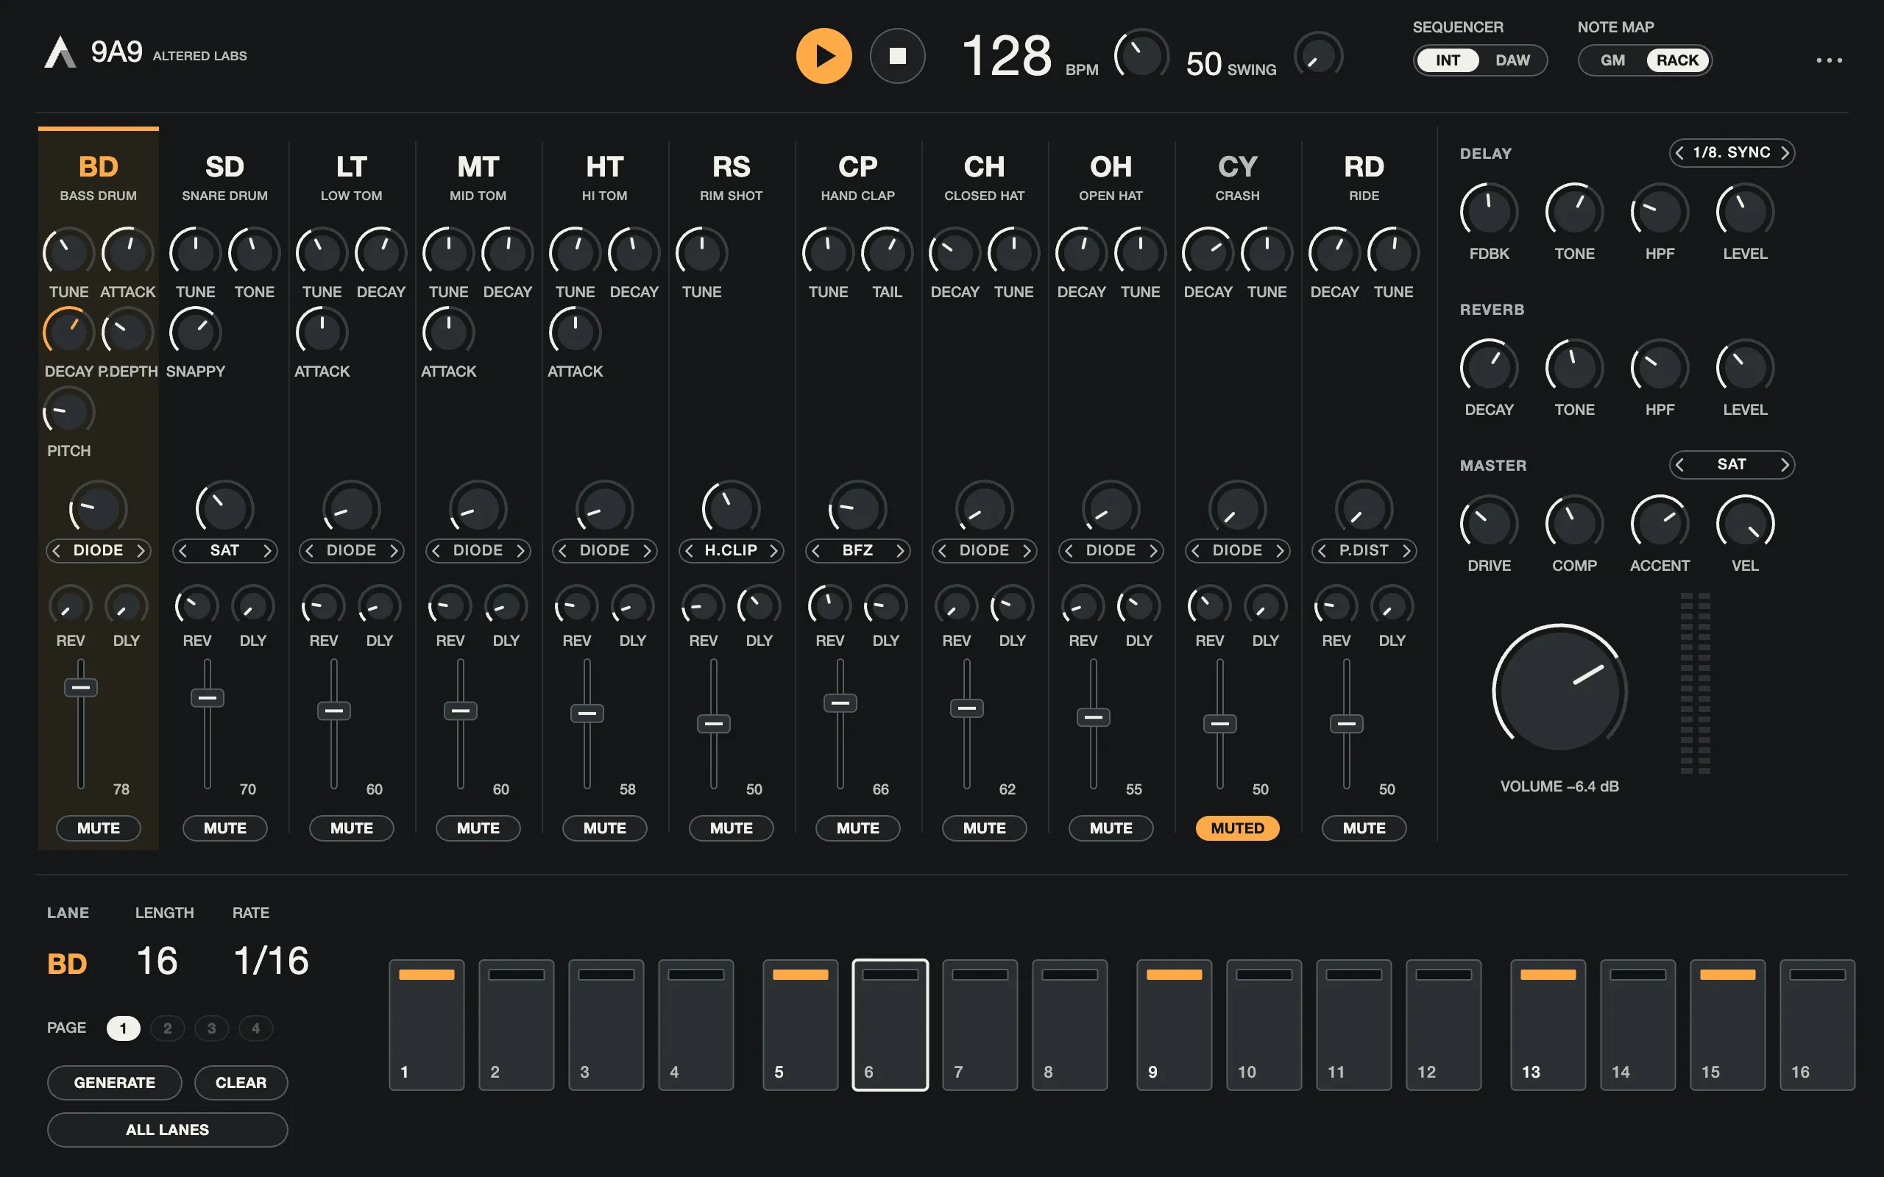This screenshot has width=1884, height=1177.
Task: Stop the sequencer with the stop button
Action: click(x=898, y=56)
